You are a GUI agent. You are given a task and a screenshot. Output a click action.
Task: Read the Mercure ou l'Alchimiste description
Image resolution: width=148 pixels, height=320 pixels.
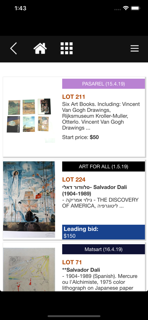coord(100,282)
